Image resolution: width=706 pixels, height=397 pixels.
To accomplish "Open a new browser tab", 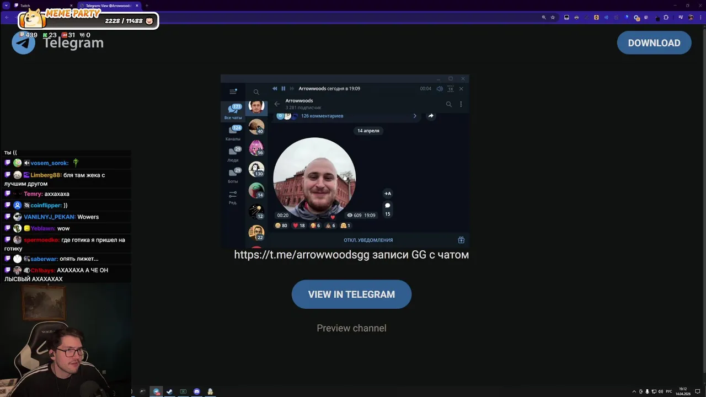I will [x=147, y=6].
